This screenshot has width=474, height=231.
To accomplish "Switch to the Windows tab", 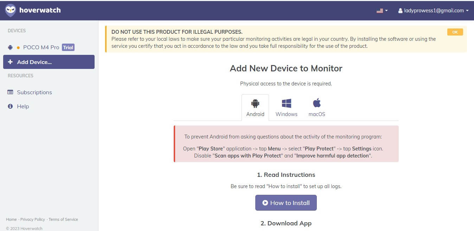I will pos(287,108).
